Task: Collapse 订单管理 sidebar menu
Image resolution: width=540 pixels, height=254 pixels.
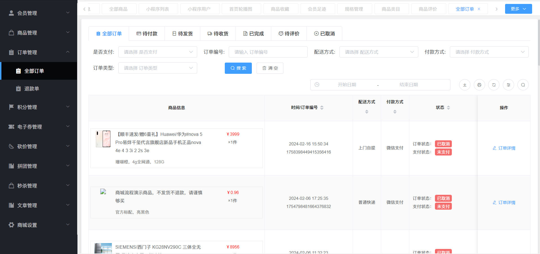Action: coord(39,52)
